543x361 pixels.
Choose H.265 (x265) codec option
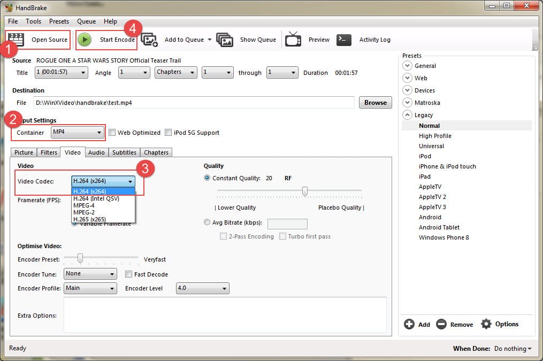click(x=103, y=219)
